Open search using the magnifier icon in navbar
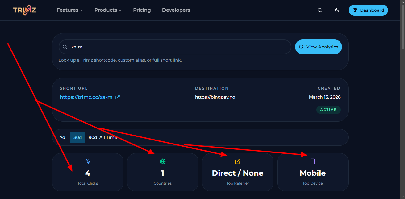 pos(319,10)
